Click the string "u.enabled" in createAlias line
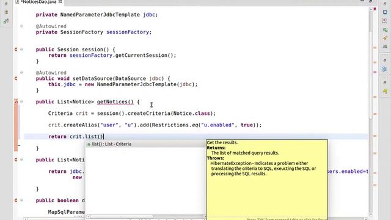391x220 pixels. 217,125
